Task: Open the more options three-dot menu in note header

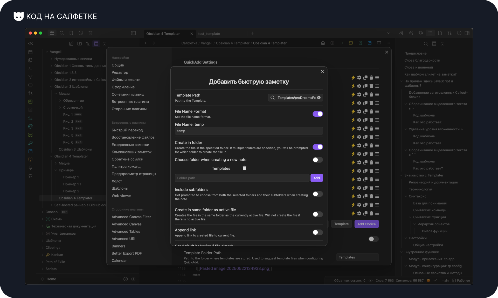Action: pyautogui.click(x=388, y=43)
